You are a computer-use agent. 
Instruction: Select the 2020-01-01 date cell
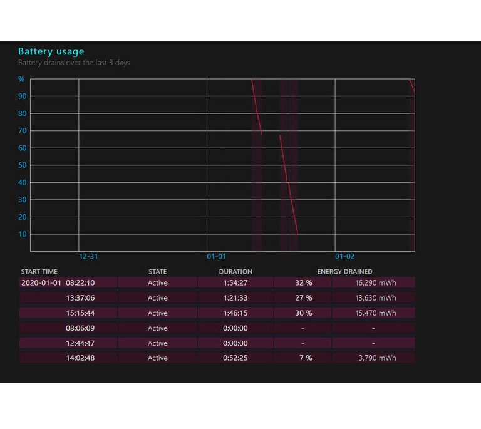41,282
